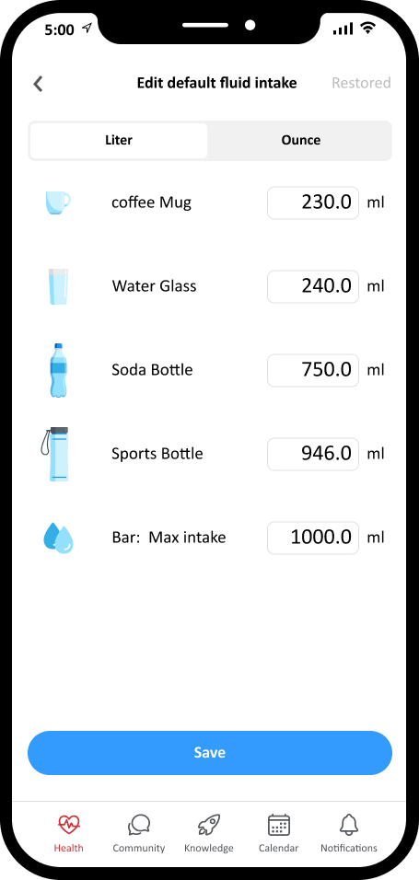Open the Calendar tab
Viewport: 419px width, 880px height.
[279, 834]
